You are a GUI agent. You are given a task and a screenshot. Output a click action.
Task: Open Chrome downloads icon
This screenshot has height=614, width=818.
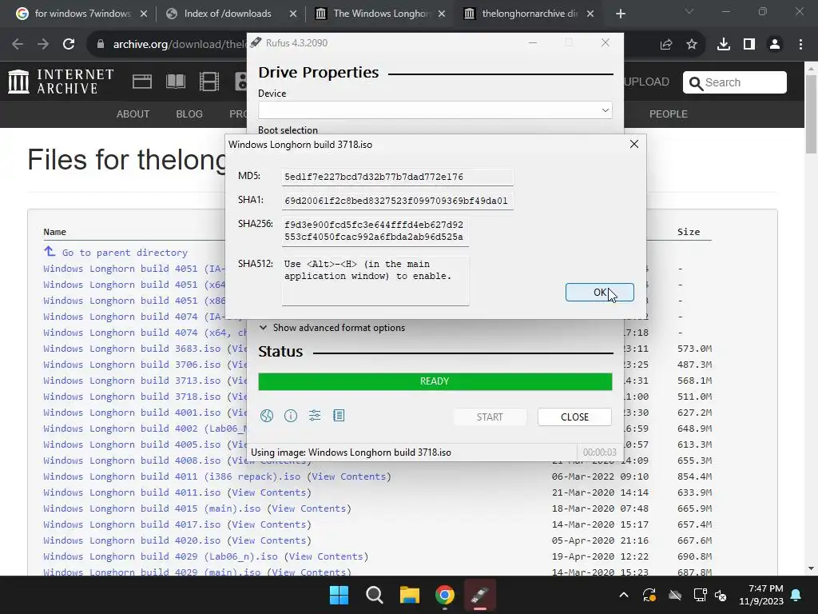pos(724,45)
